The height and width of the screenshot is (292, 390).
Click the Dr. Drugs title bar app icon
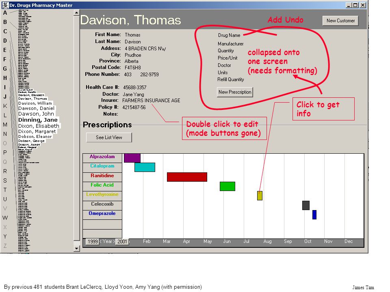[5, 5]
